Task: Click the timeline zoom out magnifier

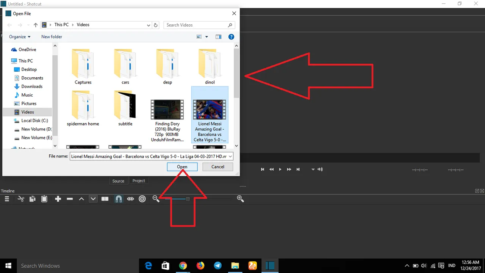Action: click(x=156, y=199)
